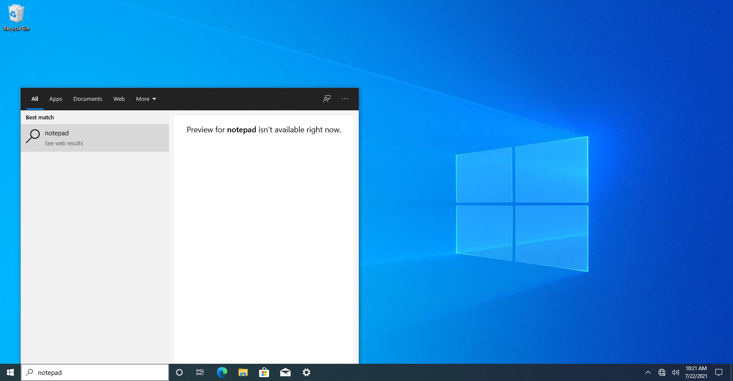The image size is (733, 381).
Task: Select the notepad web results item
Action: tap(95, 138)
